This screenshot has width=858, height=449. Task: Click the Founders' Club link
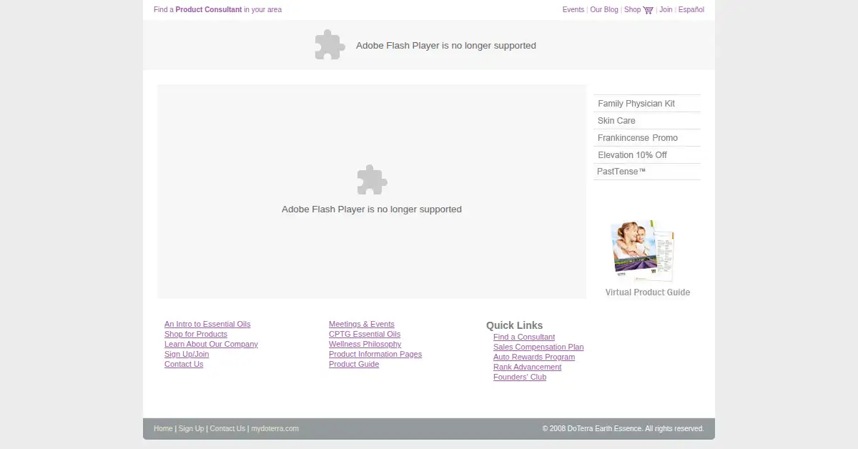(520, 378)
